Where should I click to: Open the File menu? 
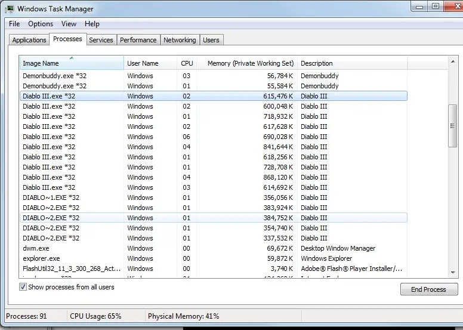click(x=14, y=24)
